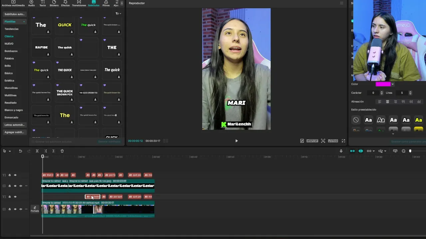426x239 pixels.
Task: Open the Texto tab
Action: [43, 4]
